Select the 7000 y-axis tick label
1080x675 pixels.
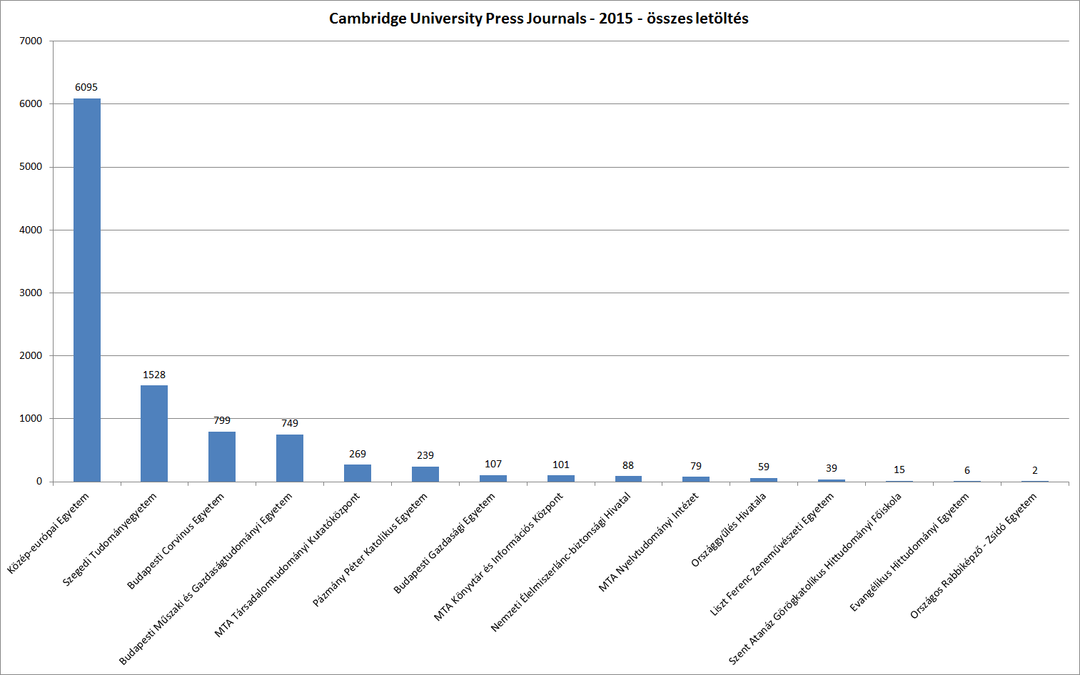(x=31, y=41)
